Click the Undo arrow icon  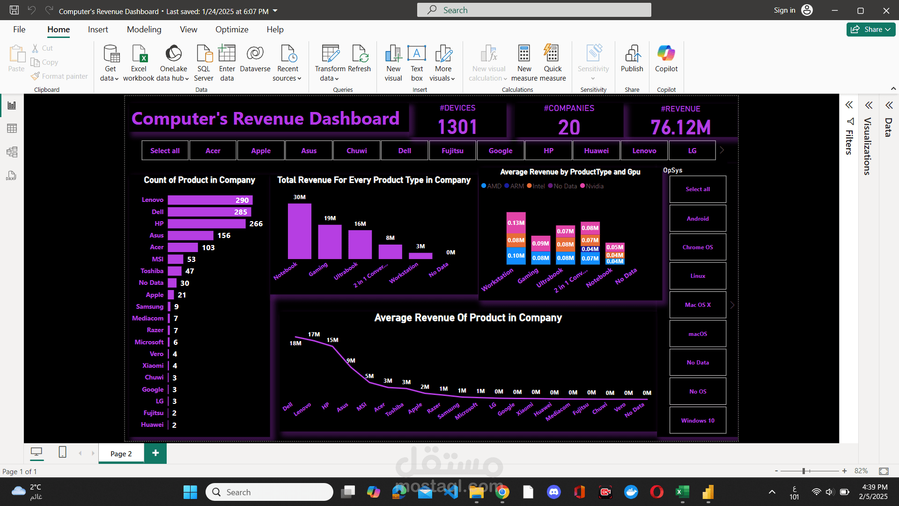point(32,10)
